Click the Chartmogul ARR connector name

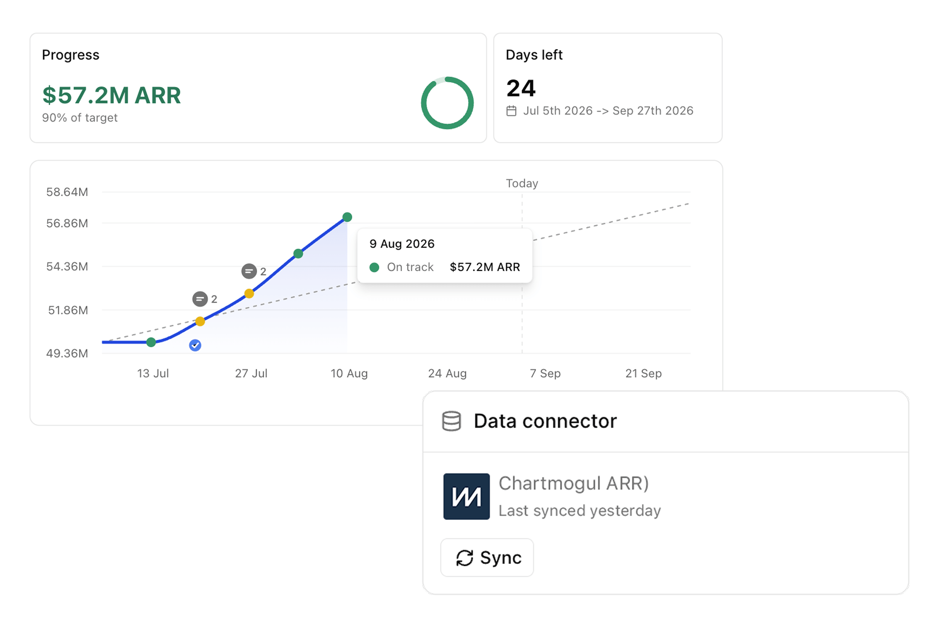(574, 484)
